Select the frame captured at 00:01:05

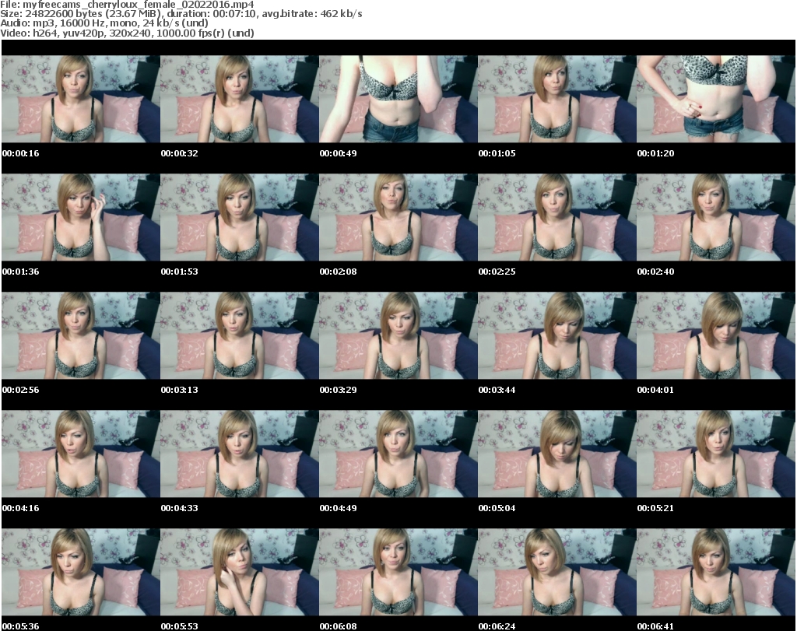pos(556,99)
